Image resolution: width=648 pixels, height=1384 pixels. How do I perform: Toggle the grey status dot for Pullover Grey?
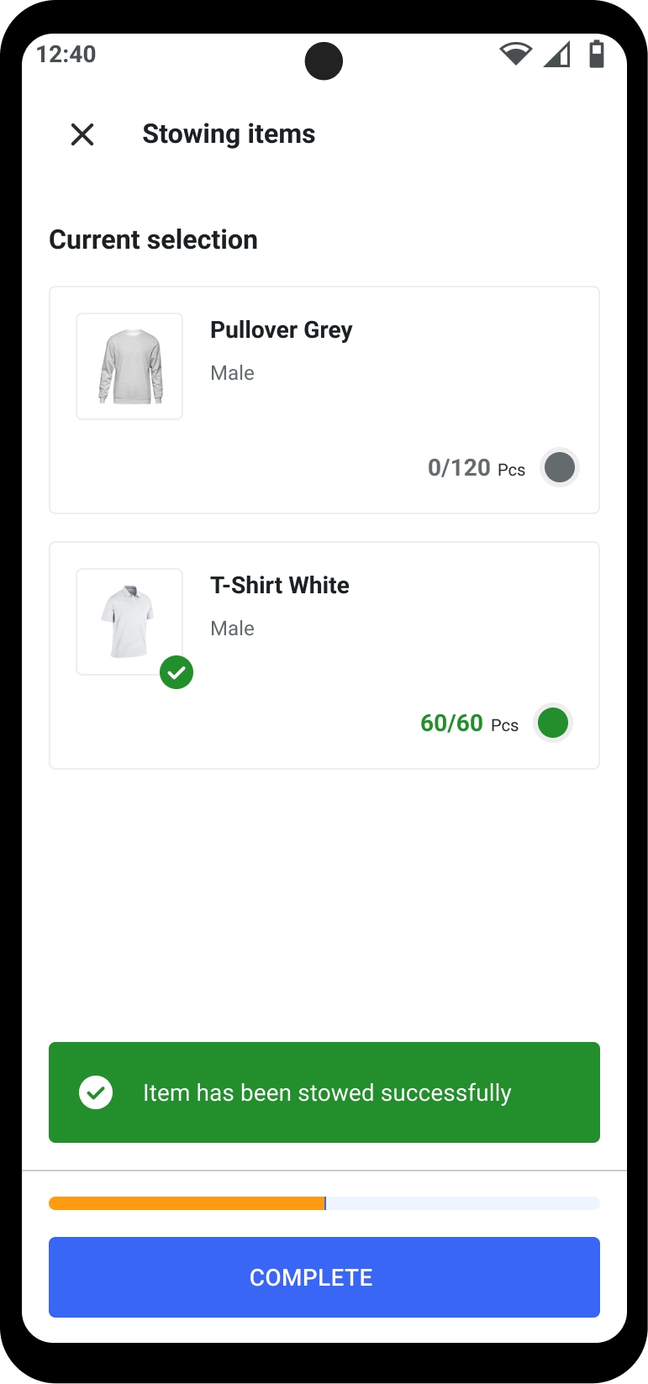[559, 467]
